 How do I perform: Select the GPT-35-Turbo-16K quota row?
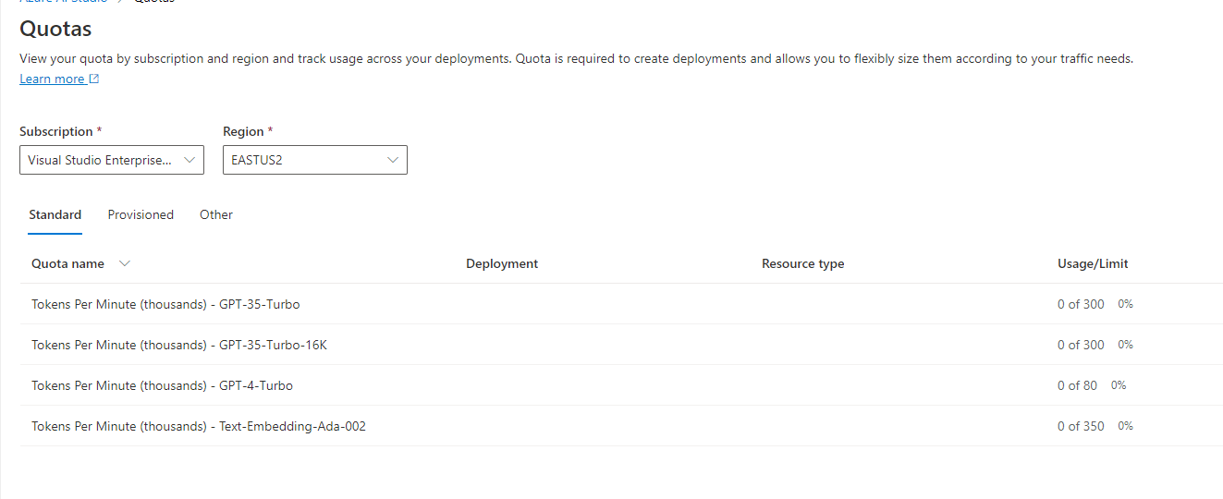621,345
